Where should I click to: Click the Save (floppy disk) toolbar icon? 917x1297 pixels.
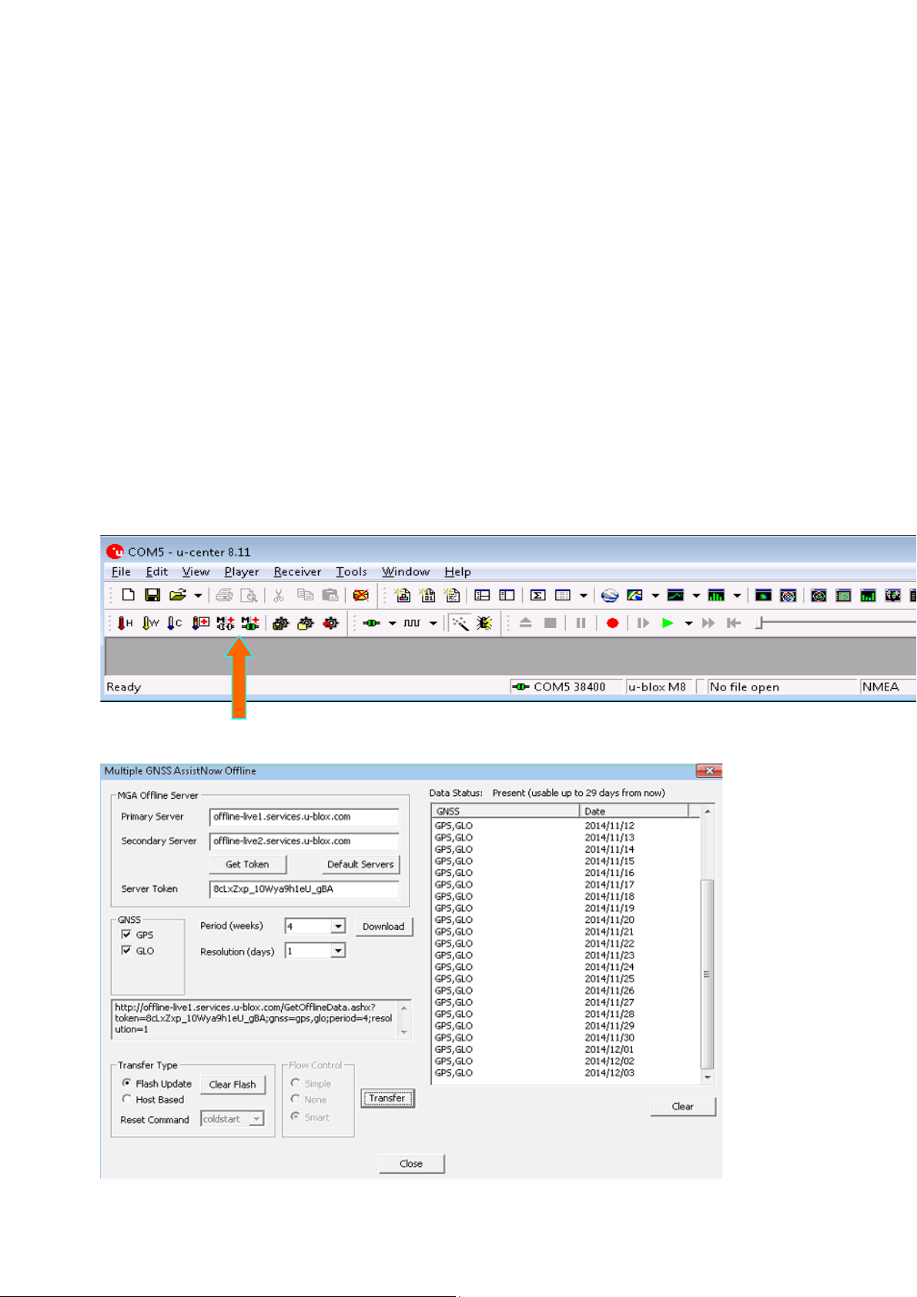coord(152,595)
